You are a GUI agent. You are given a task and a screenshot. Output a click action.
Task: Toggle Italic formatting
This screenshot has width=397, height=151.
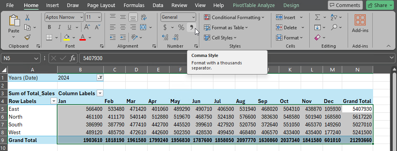click(x=59, y=27)
